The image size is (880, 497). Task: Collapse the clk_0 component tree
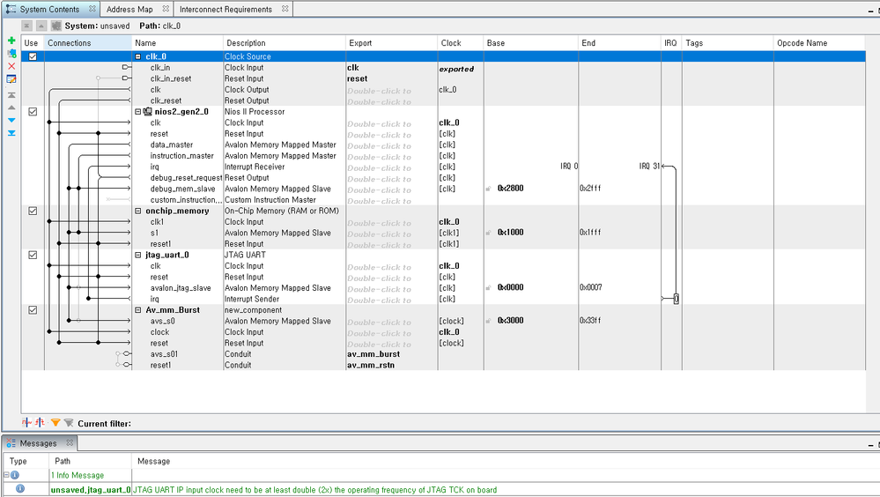[138, 56]
